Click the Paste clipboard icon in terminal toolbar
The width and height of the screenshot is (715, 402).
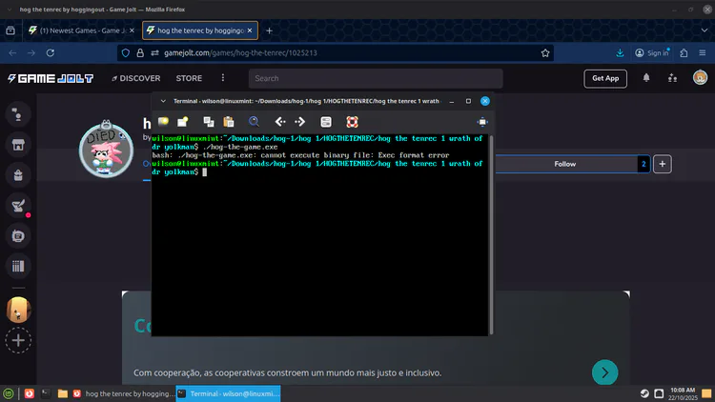pyautogui.click(x=229, y=122)
